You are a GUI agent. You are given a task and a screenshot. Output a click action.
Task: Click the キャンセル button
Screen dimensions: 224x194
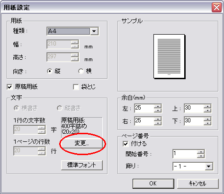click(x=197, y=184)
